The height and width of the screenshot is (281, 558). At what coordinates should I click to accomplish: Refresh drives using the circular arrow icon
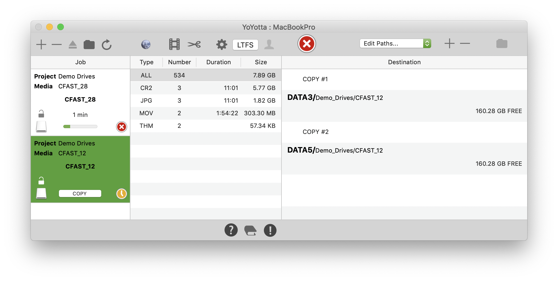107,44
